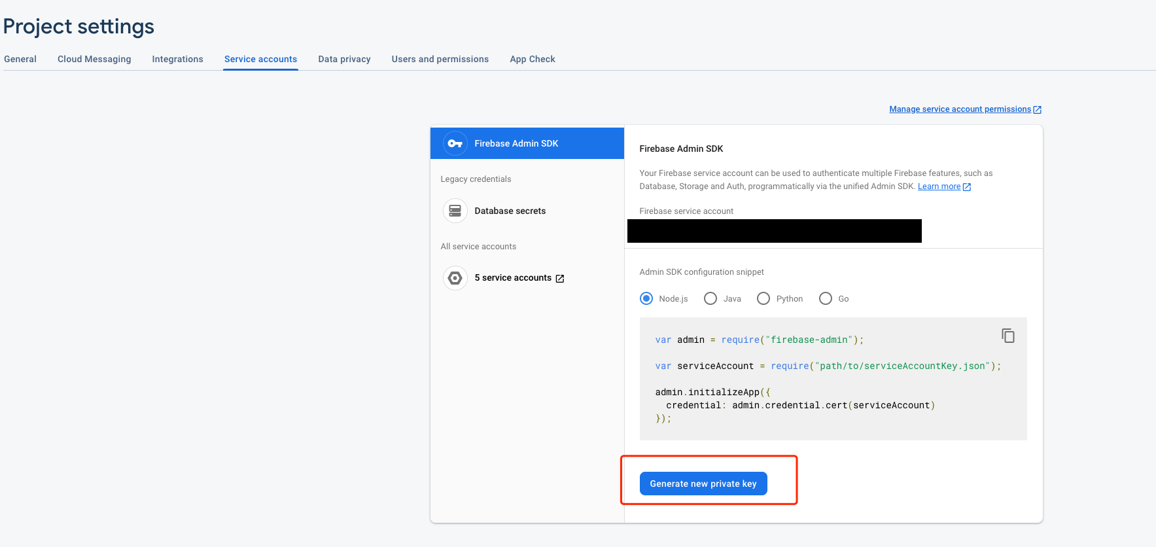Screen dimensions: 1156x547
Task: Open Manage service account permissions link
Action: 959,109
